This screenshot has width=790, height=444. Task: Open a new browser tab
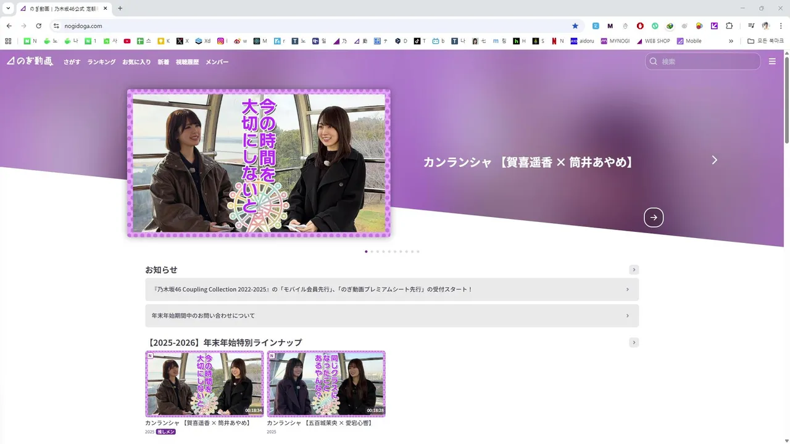pos(120,8)
